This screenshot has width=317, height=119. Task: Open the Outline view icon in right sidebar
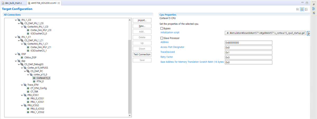coord(314,8)
